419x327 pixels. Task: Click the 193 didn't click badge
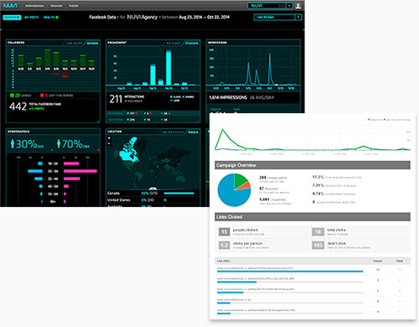(x=318, y=245)
